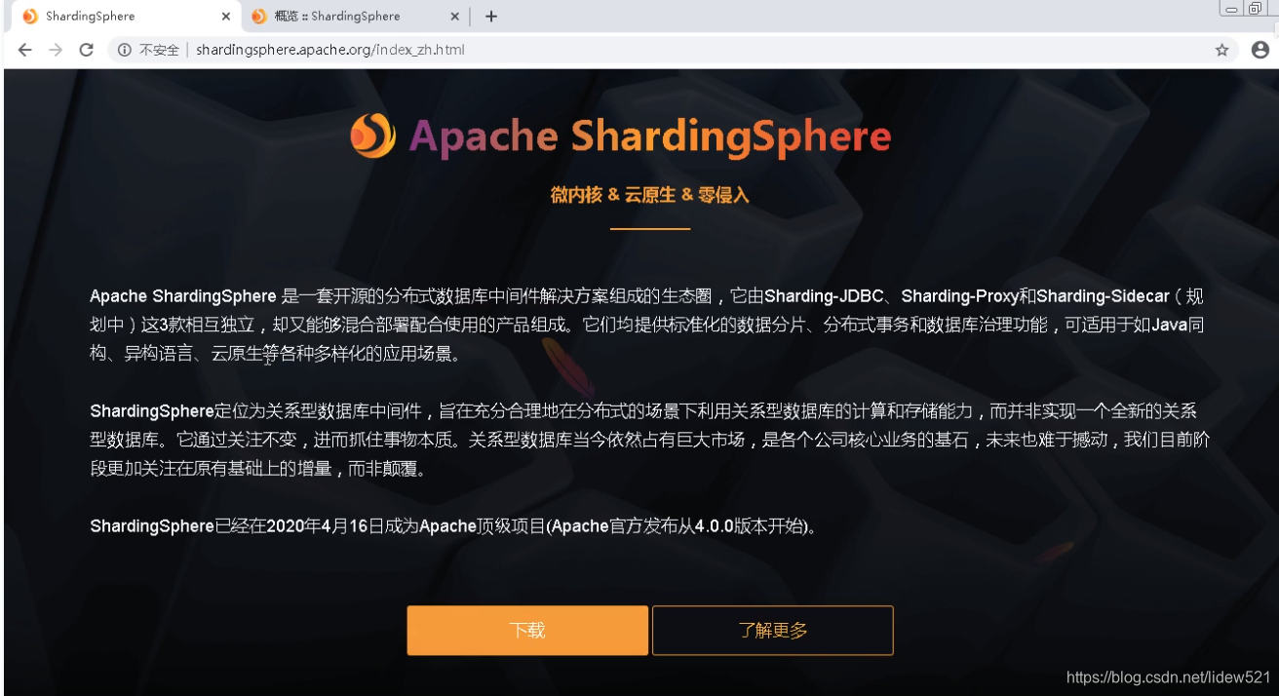
Task: Restore down the browser window
Action: coord(1256,9)
